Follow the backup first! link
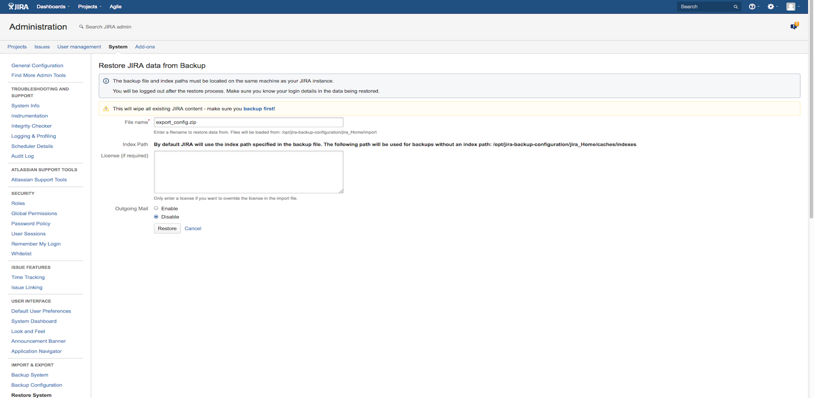 click(259, 109)
